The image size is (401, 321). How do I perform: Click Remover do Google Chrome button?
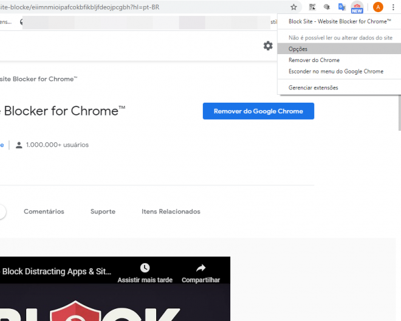(x=258, y=111)
